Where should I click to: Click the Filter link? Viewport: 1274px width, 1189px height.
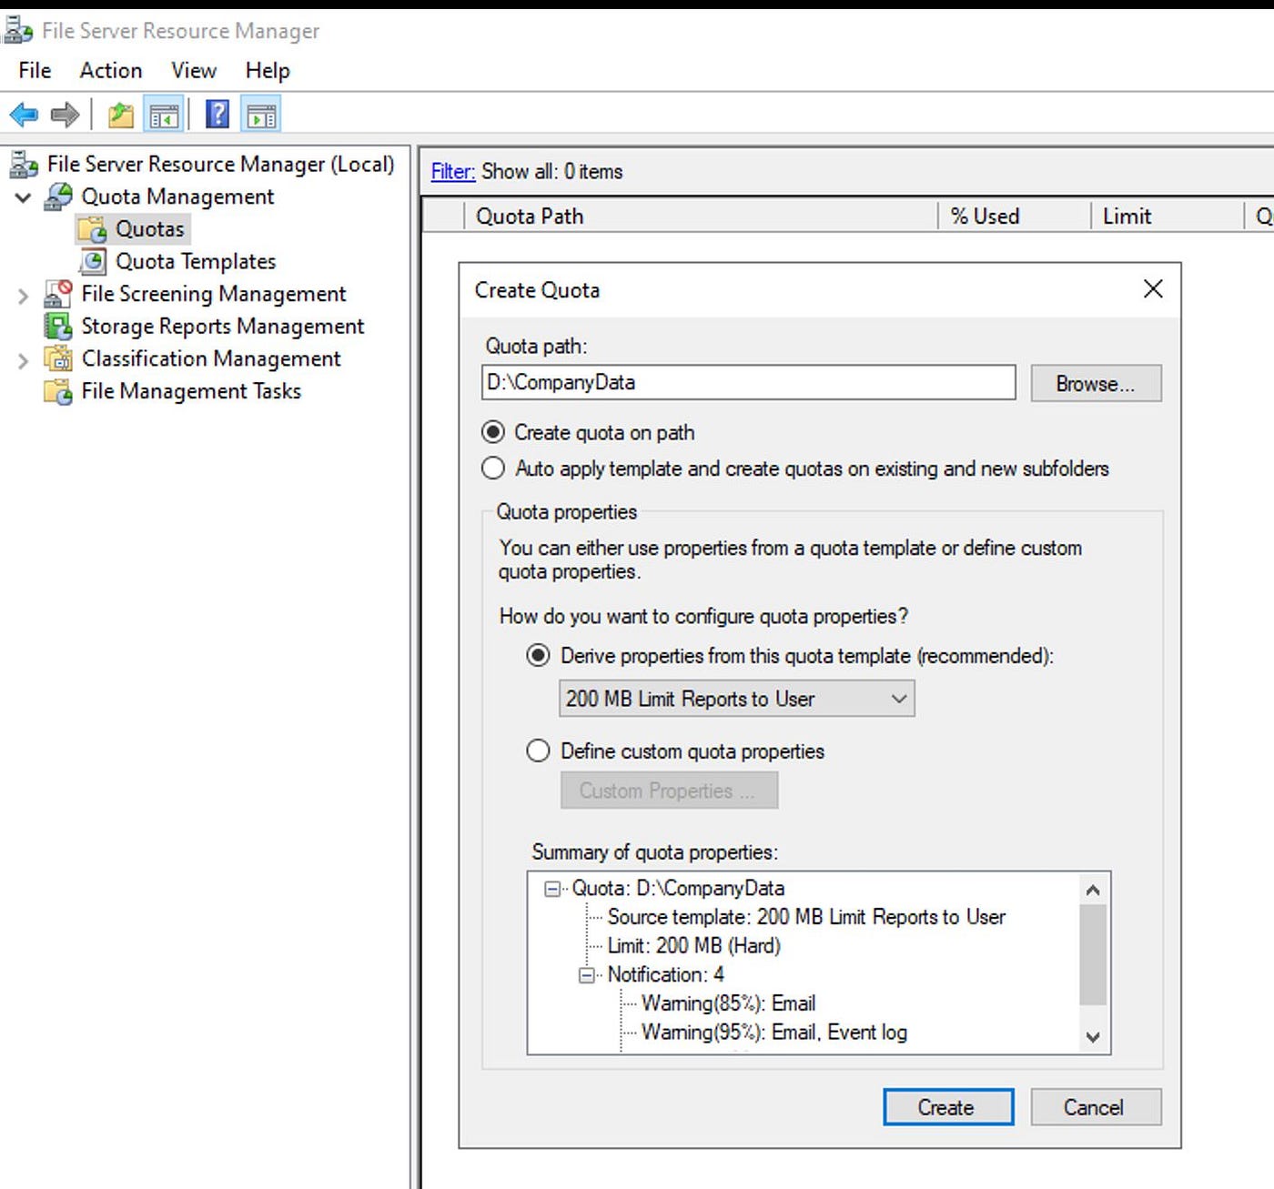coord(453,172)
